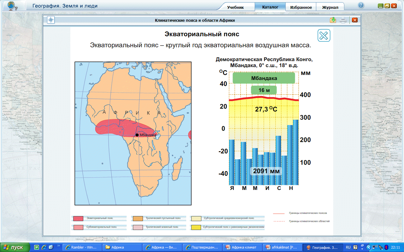Click the Bluetooth icon in system tray
404x252 pixels.
click(x=386, y=247)
